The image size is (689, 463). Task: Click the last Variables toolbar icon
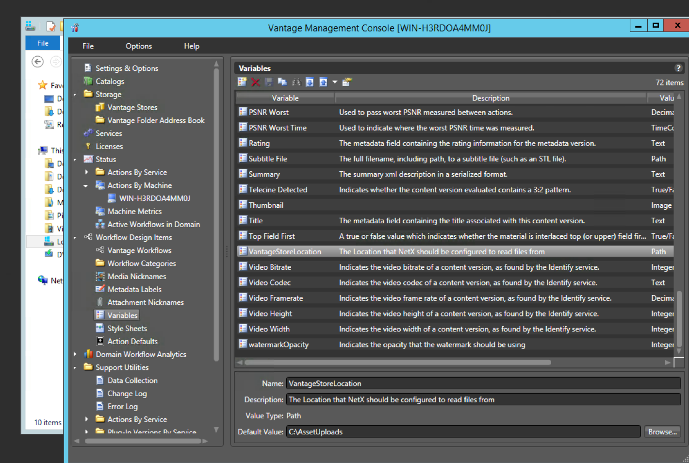click(347, 82)
